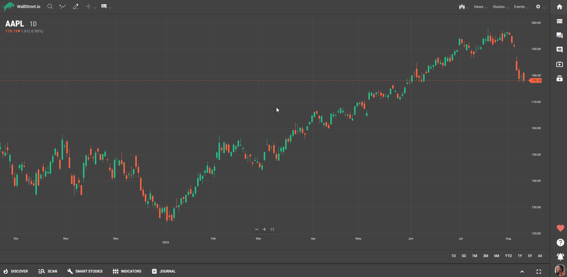
Task: Open the Smart Studies tab
Action: [85, 271]
